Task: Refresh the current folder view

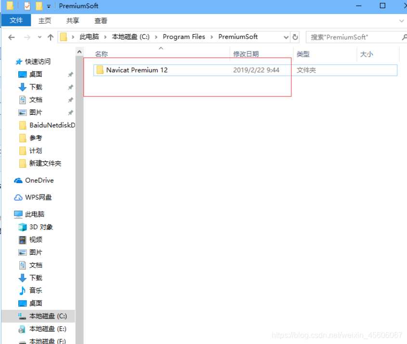Action: (295, 37)
